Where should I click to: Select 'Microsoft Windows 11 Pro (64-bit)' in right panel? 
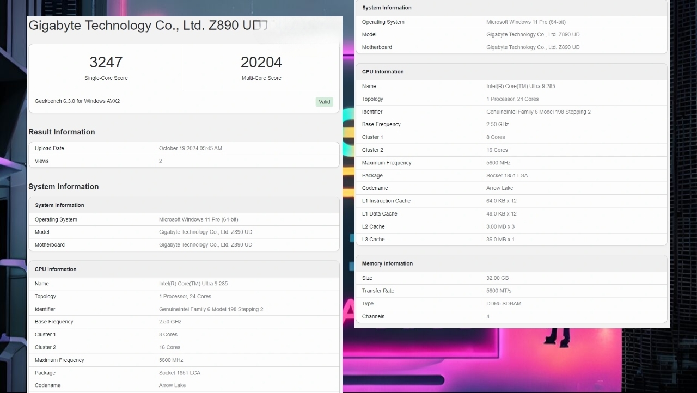[526, 22]
